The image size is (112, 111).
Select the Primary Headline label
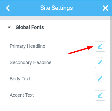tap(27, 46)
